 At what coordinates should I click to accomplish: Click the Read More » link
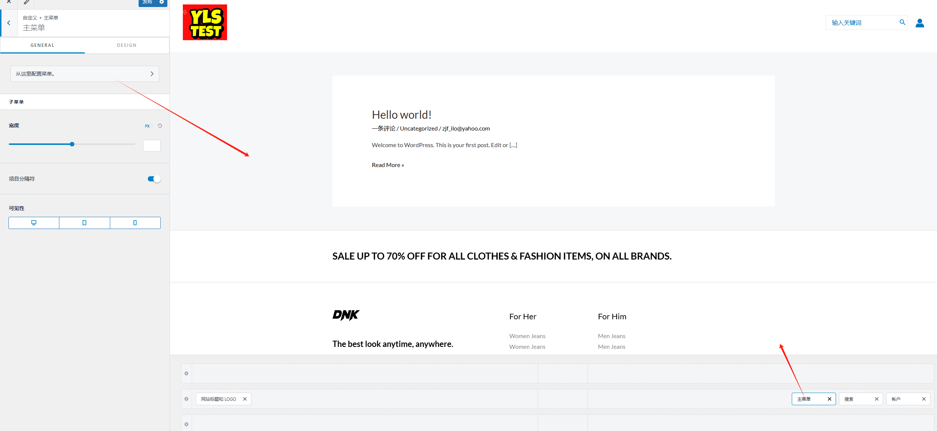pyautogui.click(x=388, y=165)
